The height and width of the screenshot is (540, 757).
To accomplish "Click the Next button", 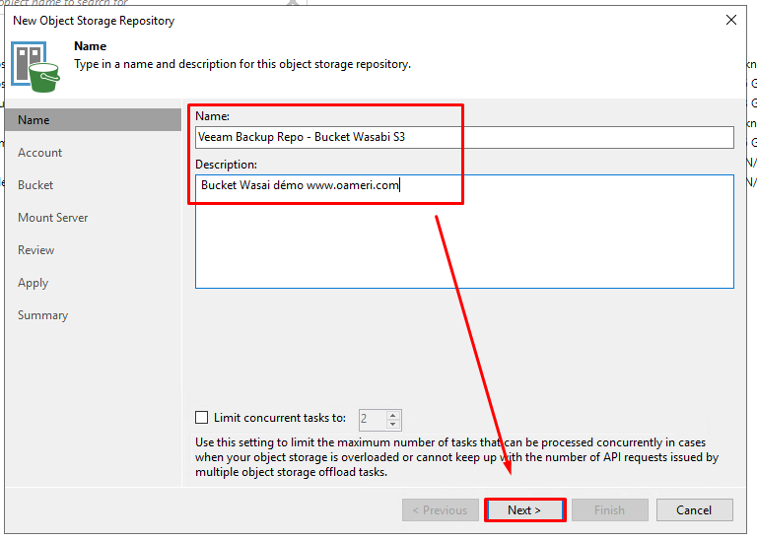I will point(524,510).
